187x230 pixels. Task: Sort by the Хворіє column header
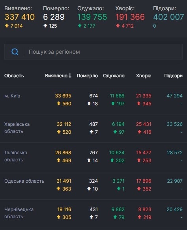click(x=144, y=76)
